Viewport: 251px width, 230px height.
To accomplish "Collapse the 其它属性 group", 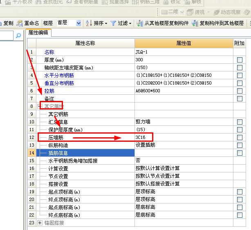I will pyautogui.click(x=39, y=106).
